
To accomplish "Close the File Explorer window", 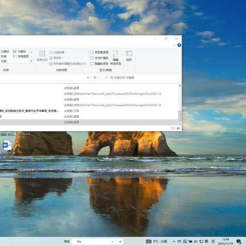I will point(177,38).
